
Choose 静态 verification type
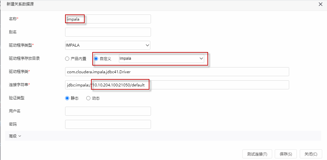point(67,98)
